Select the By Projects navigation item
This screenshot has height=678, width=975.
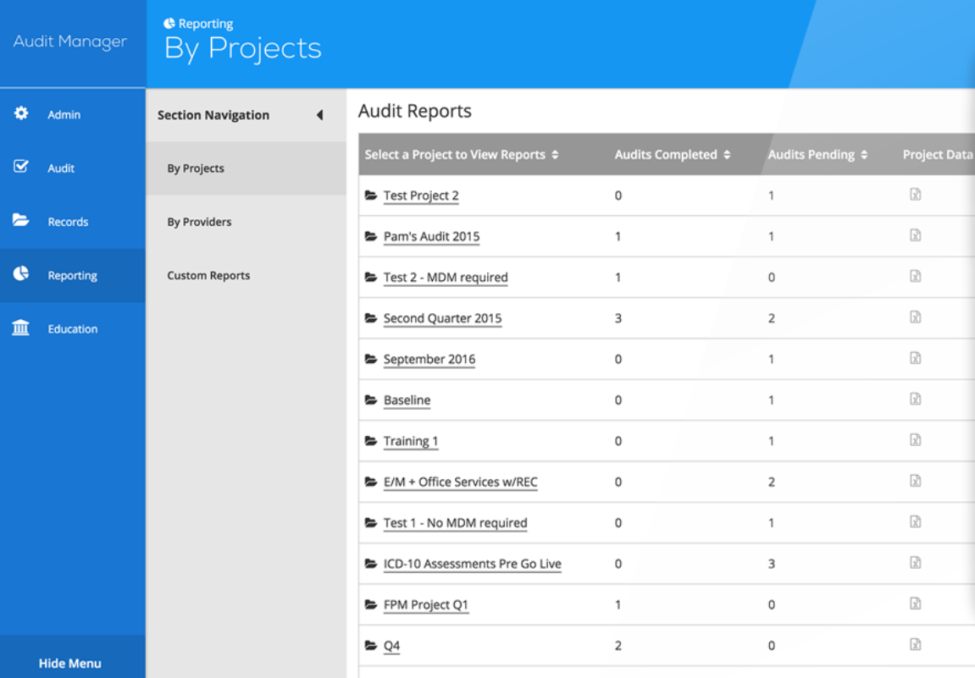tap(197, 168)
